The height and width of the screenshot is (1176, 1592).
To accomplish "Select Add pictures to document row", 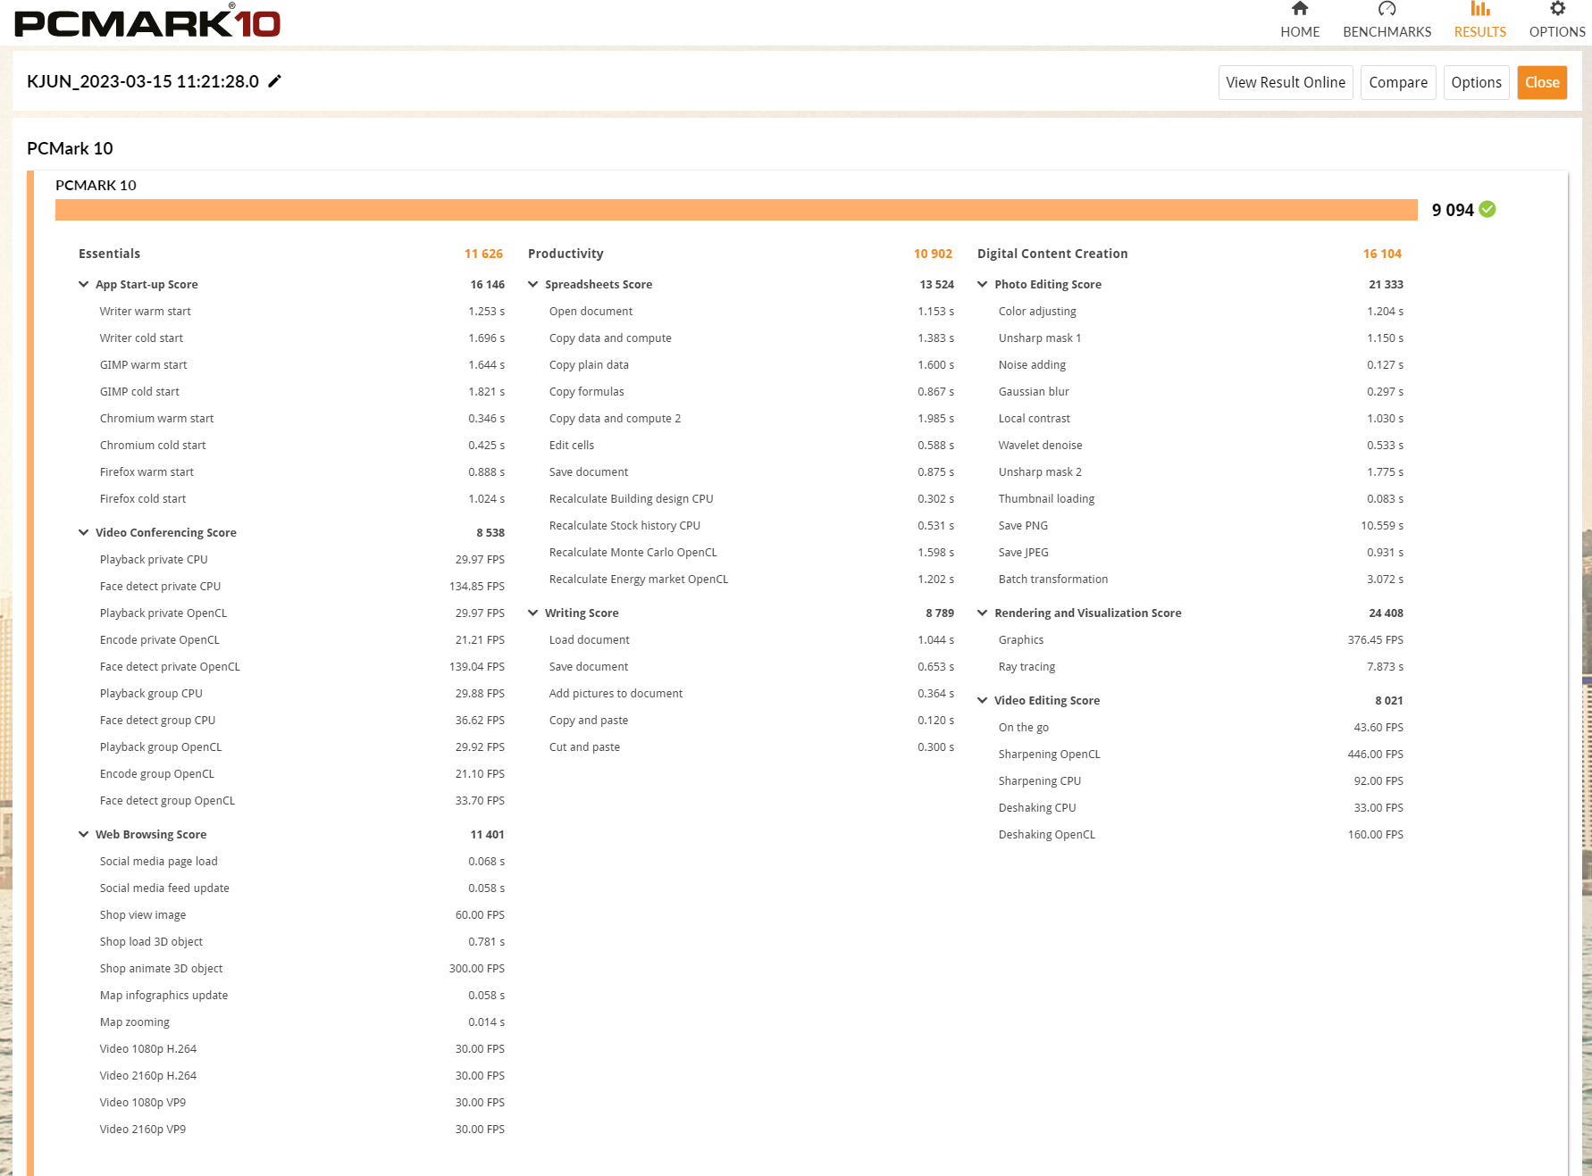I will (751, 693).
